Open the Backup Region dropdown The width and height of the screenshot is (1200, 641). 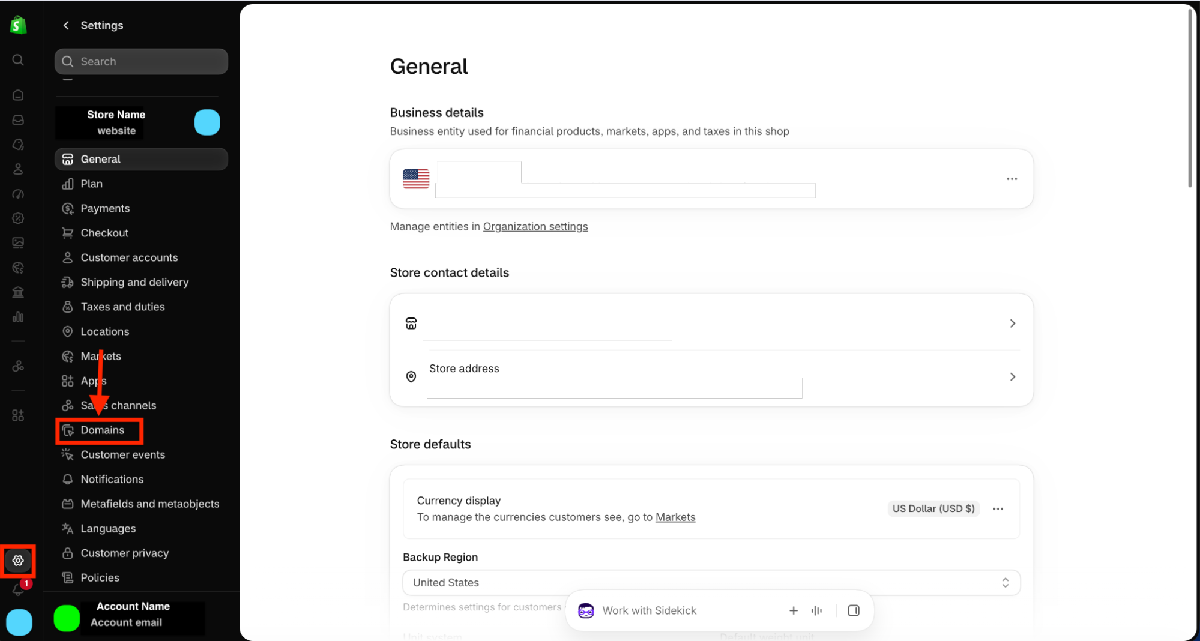tap(711, 582)
